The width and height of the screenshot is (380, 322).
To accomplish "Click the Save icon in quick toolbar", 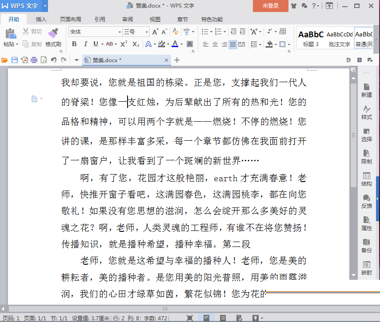I will [15, 60].
